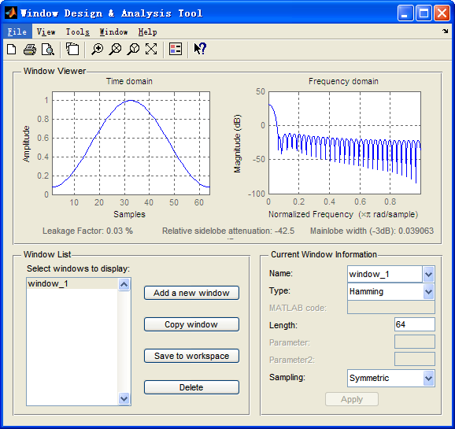Expand the Sampling dropdown showing Symmetric
Image resolution: width=455 pixels, height=429 pixels.
pyautogui.click(x=428, y=378)
